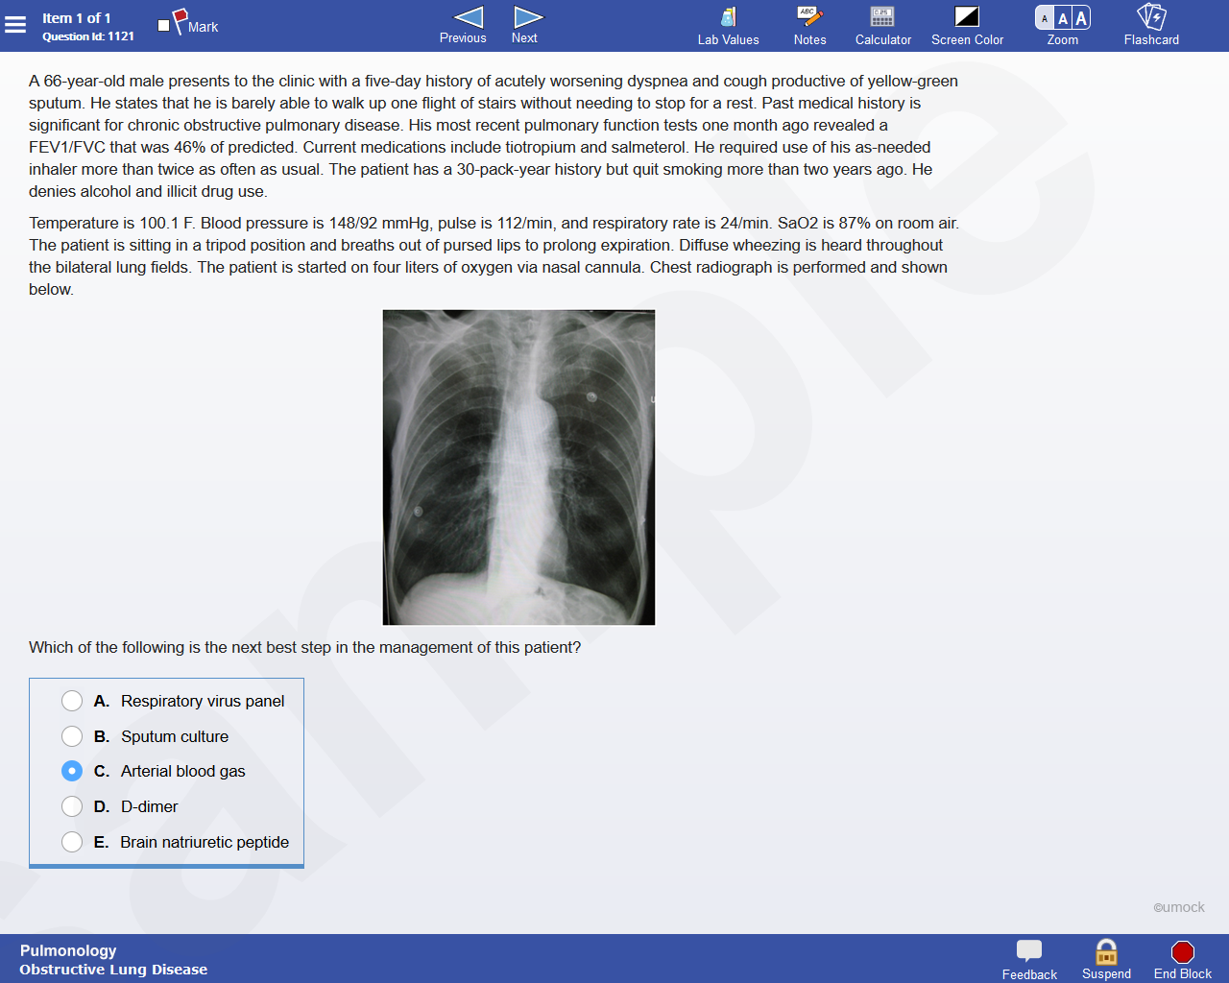This screenshot has width=1229, height=983.
Task: Select the largest text size A
Action: (1081, 17)
